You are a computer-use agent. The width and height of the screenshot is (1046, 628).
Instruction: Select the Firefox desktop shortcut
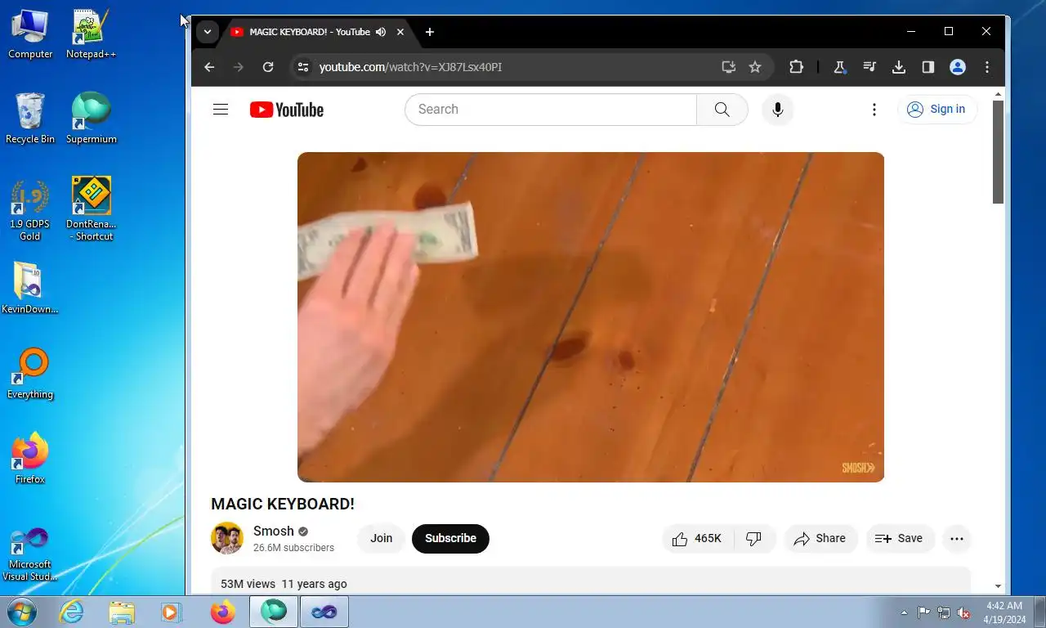tap(30, 459)
